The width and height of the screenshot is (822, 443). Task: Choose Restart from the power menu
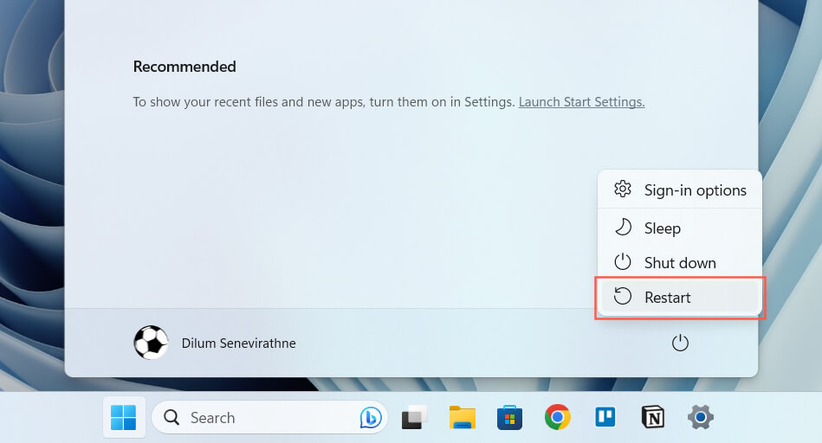pos(668,298)
